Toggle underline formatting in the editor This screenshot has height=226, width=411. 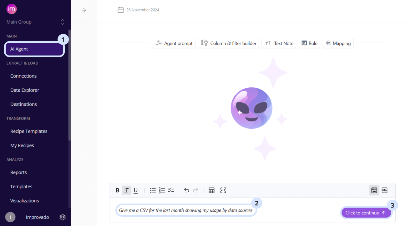[136, 190]
